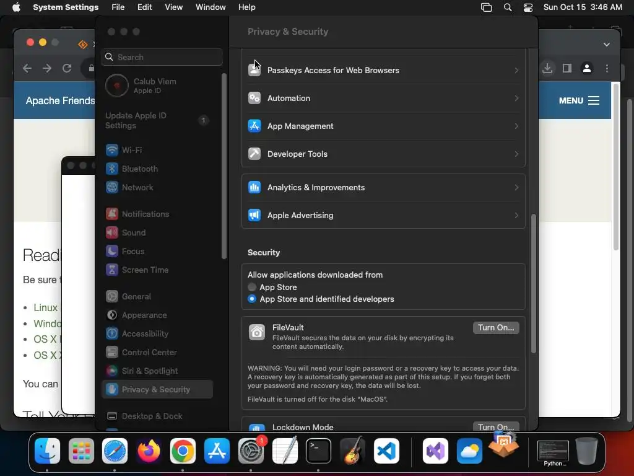Select Wi-Fi in the settings sidebar

click(157, 150)
